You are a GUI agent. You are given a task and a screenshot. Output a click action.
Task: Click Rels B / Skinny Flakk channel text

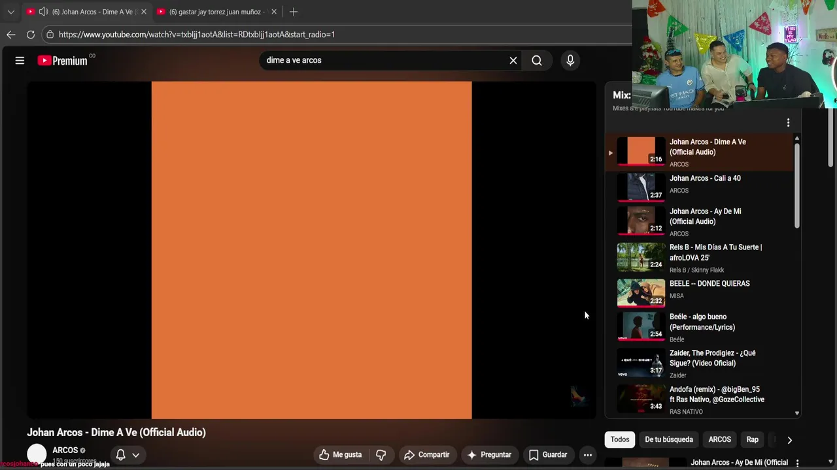point(696,270)
